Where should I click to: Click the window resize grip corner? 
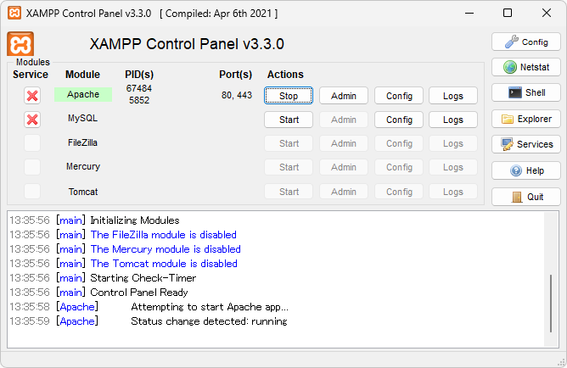tap(562, 362)
